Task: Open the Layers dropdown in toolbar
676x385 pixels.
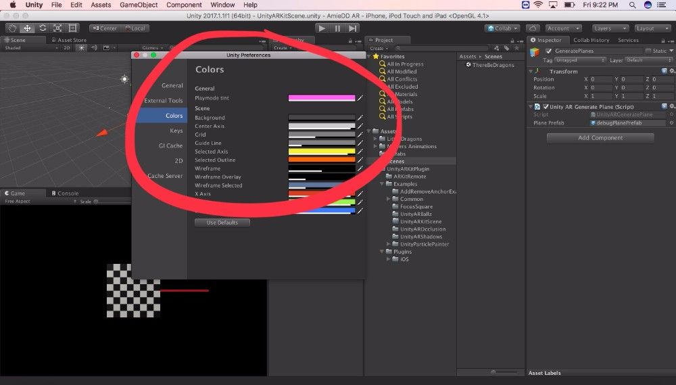Action: tap(610, 28)
